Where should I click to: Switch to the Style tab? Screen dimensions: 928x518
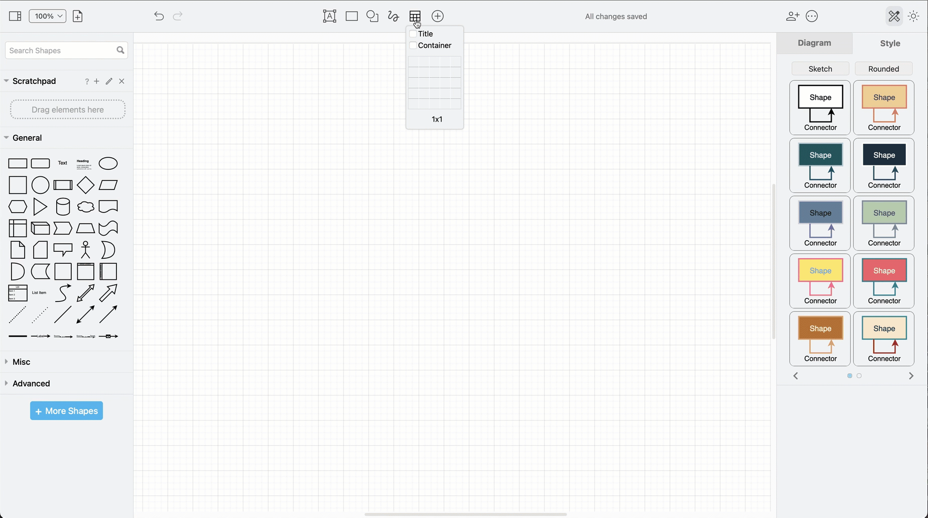pos(889,43)
